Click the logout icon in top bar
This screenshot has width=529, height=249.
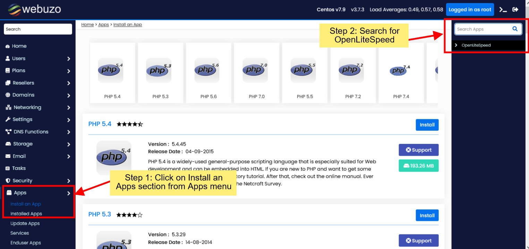pos(515,10)
